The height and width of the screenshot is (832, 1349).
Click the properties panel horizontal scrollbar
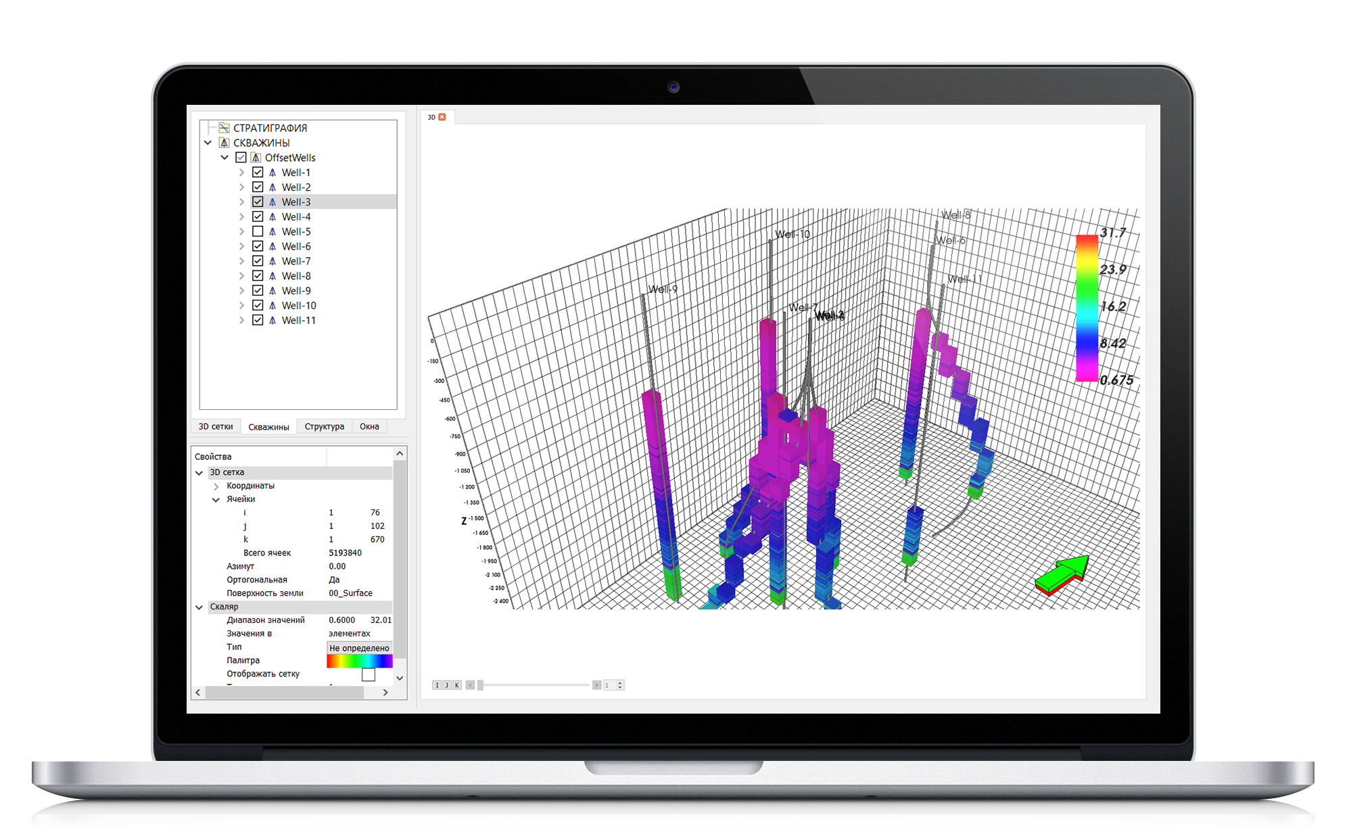coord(284,693)
